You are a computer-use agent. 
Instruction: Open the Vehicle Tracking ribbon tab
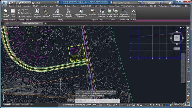coord(127,6)
